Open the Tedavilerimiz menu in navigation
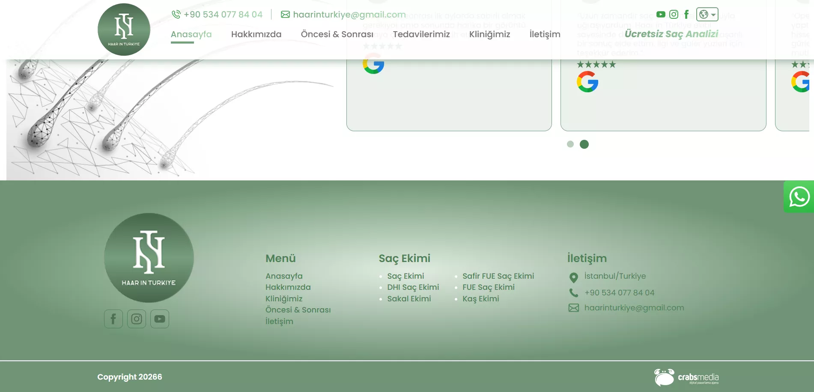The image size is (814, 392). [x=421, y=34]
